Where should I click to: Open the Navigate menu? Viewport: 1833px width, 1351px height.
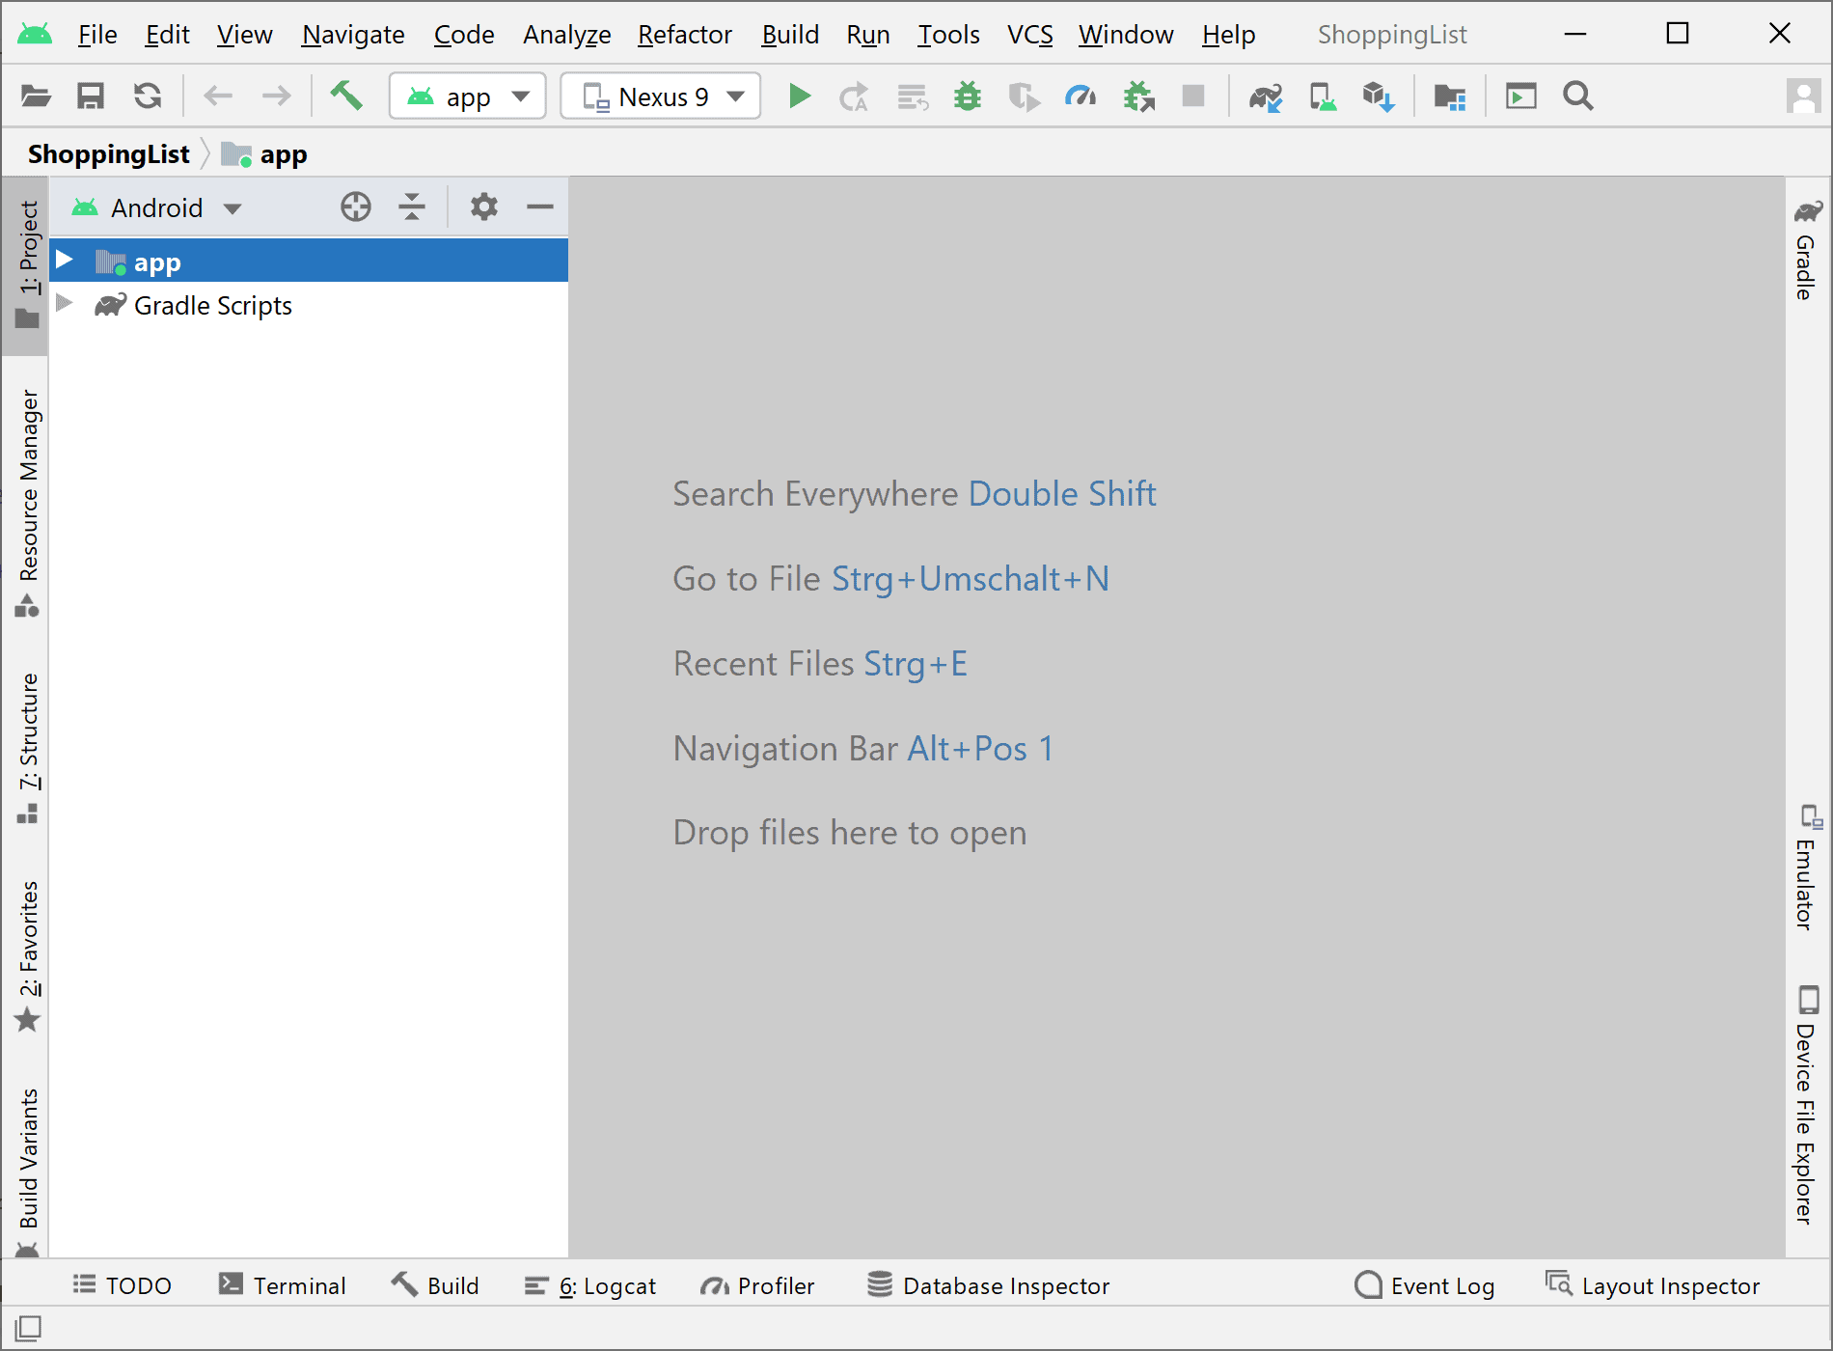pos(353,35)
